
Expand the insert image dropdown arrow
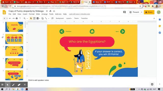click(40, 18)
